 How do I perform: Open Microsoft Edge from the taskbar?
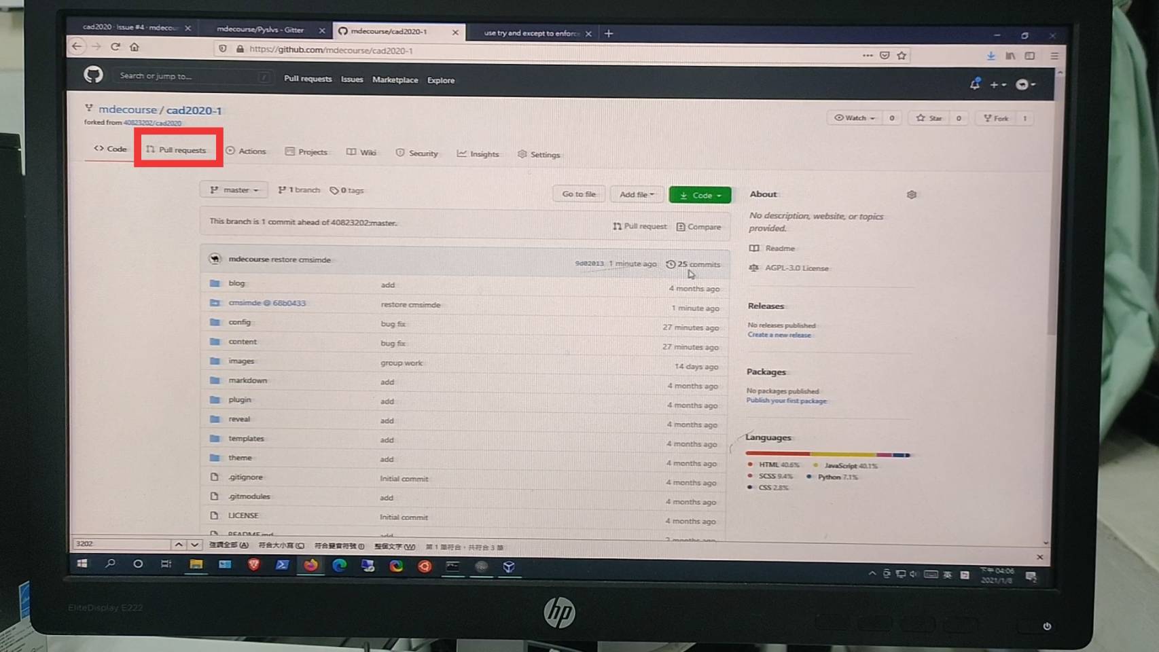point(339,566)
